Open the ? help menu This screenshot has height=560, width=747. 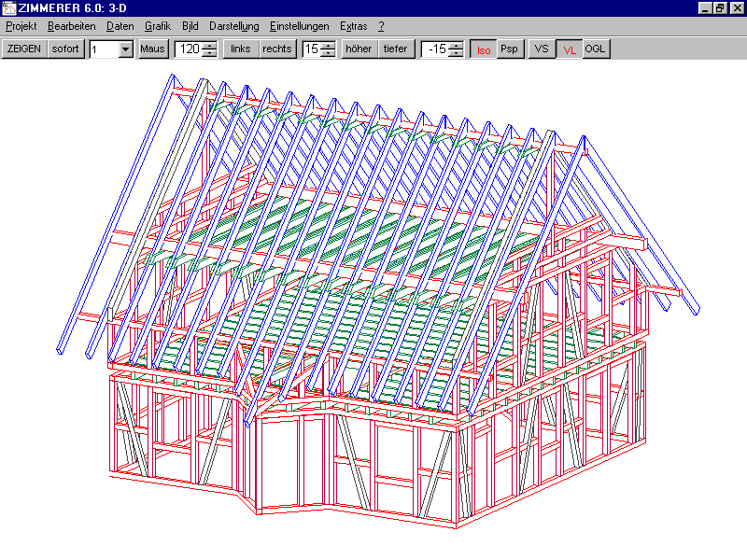(x=381, y=26)
